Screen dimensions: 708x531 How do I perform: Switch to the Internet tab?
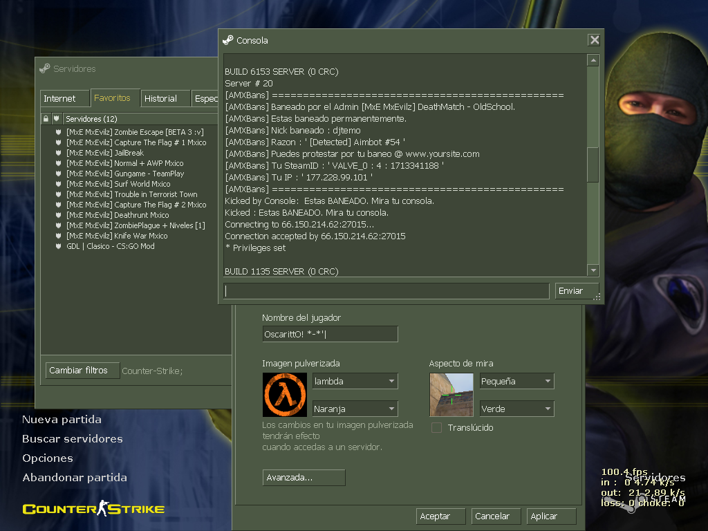tap(64, 98)
